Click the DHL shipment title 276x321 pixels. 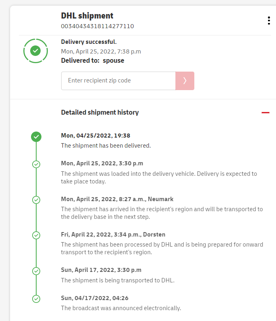pos(87,16)
